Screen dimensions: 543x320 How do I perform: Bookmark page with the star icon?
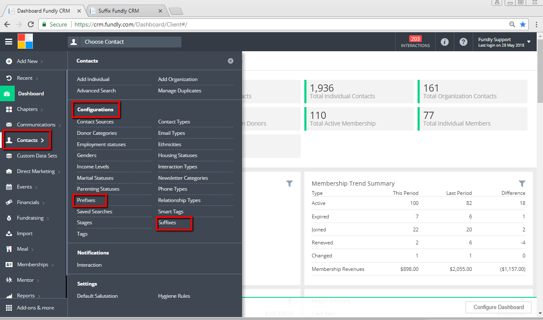523,24
